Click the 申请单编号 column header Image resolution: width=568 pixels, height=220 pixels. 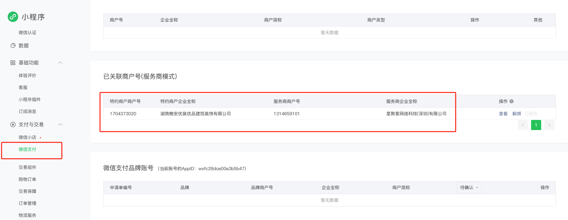(121, 187)
